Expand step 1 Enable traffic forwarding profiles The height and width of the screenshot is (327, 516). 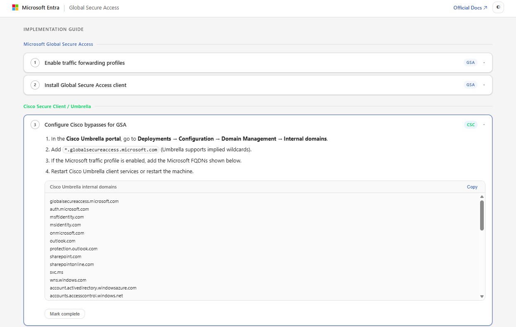(258, 63)
